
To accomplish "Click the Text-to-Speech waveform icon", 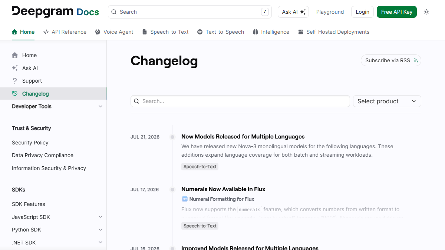I will tap(200, 32).
